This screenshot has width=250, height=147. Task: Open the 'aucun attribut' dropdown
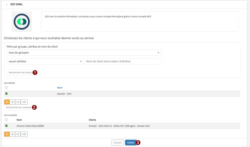click(x=46, y=61)
